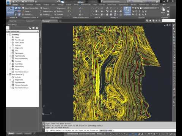
Task: Expand the Survey tree node
Action: (10, 69)
